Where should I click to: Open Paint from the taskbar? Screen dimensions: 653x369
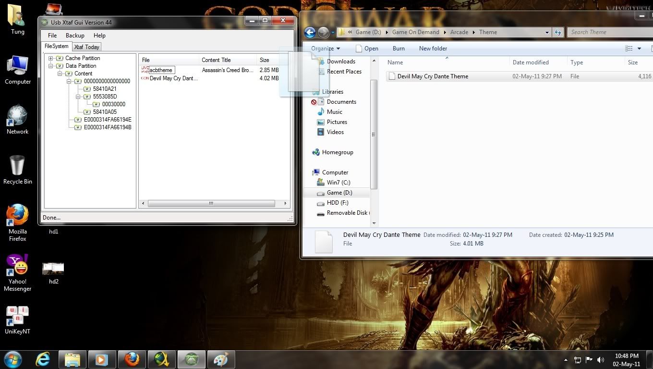221,359
